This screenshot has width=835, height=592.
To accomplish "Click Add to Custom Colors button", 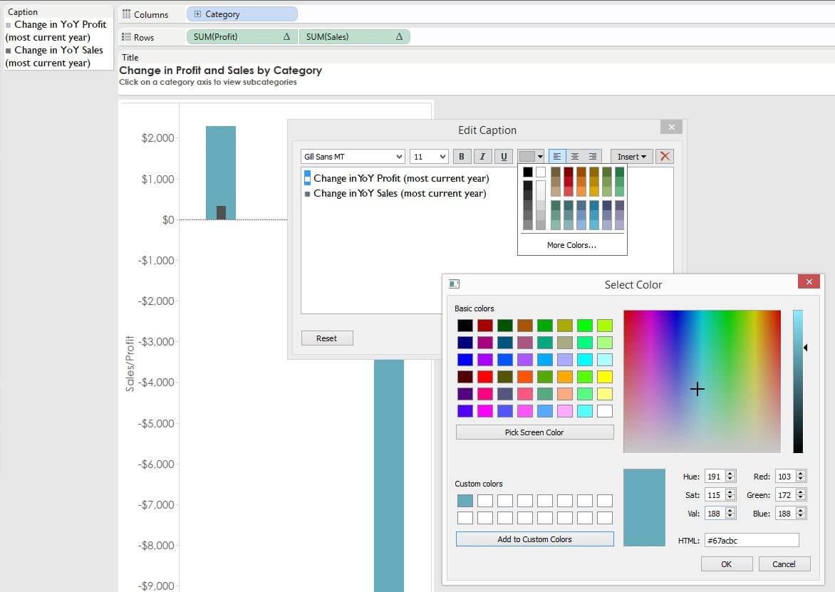I will pos(534,539).
